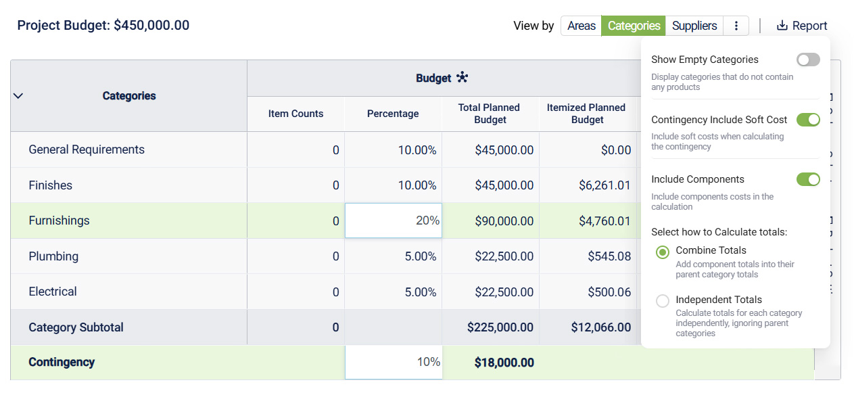This screenshot has width=854, height=393.
Task: Open the Electrical category
Action: click(x=53, y=292)
